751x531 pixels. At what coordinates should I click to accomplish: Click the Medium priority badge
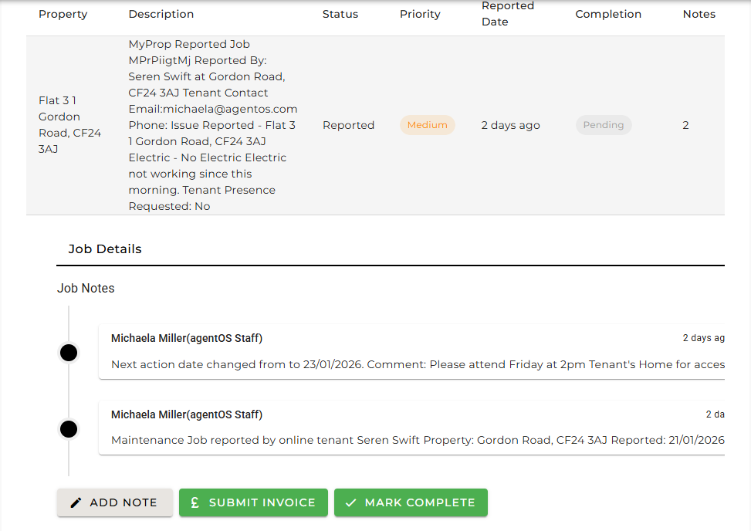pyautogui.click(x=427, y=125)
